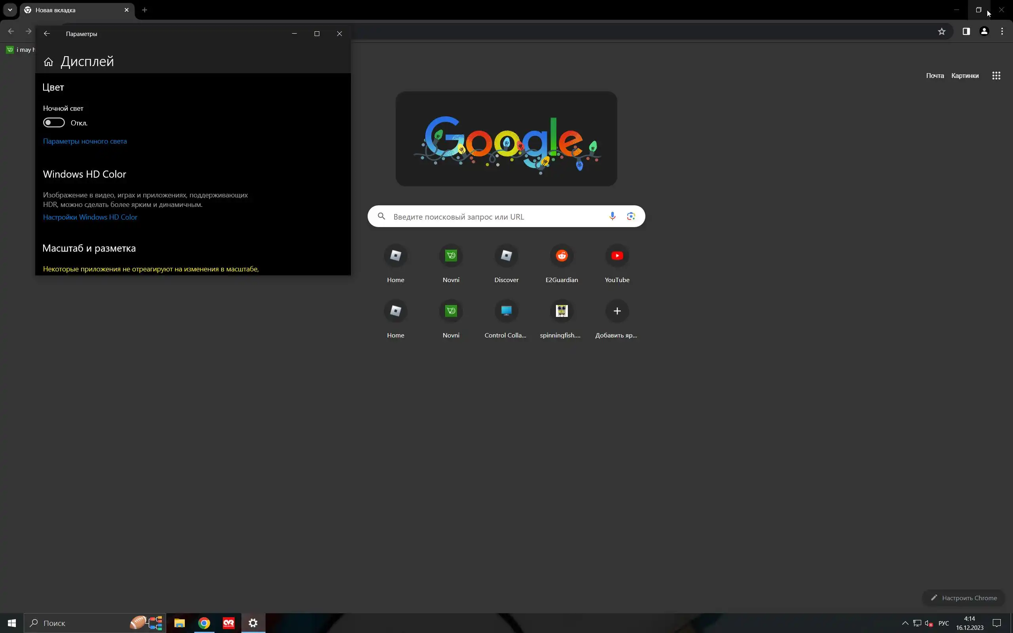Image resolution: width=1013 pixels, height=633 pixels.
Task: Click voice search microphone icon
Action: (x=612, y=216)
